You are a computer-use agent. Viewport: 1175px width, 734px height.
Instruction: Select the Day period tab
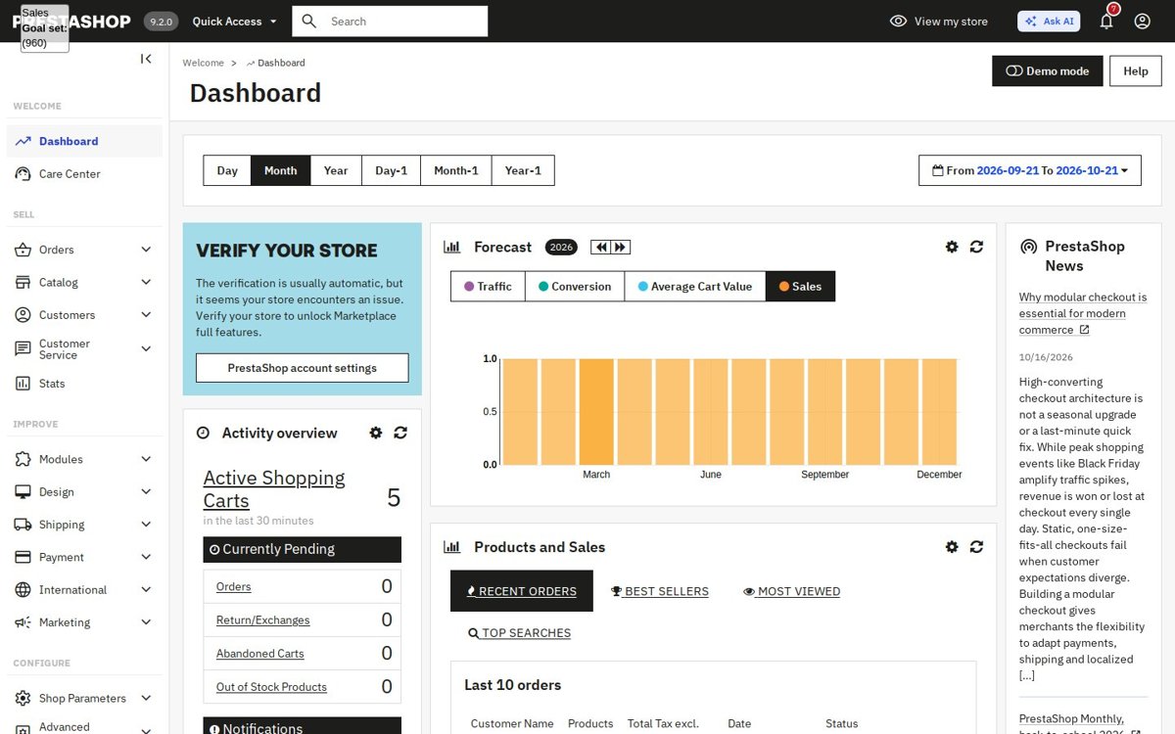[x=227, y=170]
